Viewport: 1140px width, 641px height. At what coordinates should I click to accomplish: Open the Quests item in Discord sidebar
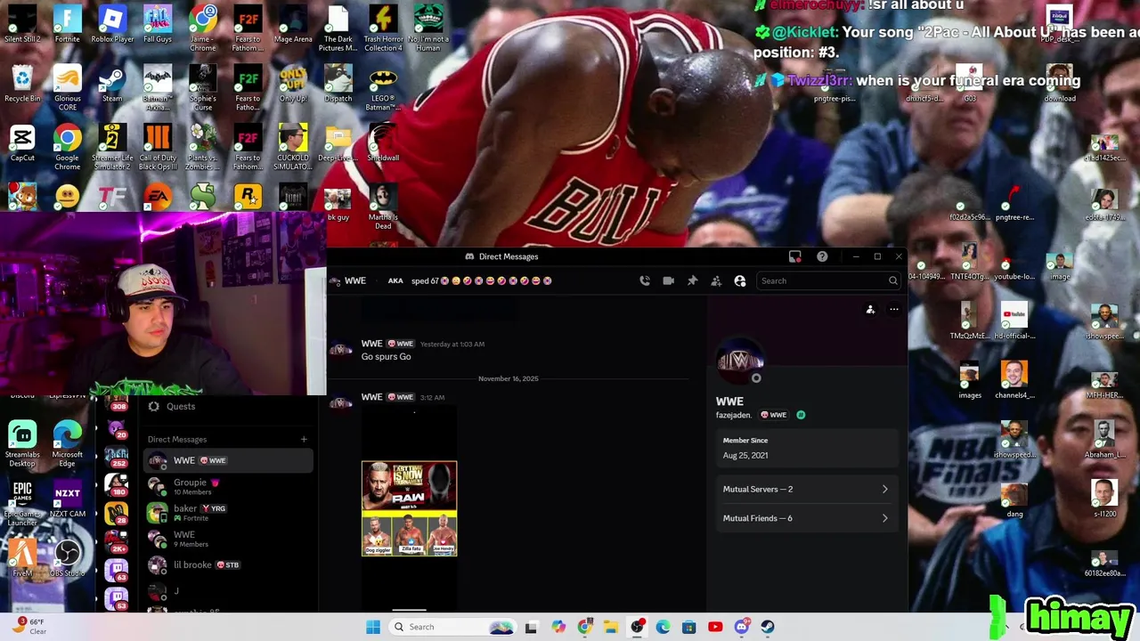pos(228,406)
